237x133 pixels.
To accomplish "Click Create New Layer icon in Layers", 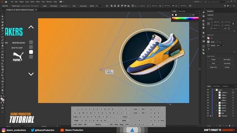I will 230,126.
